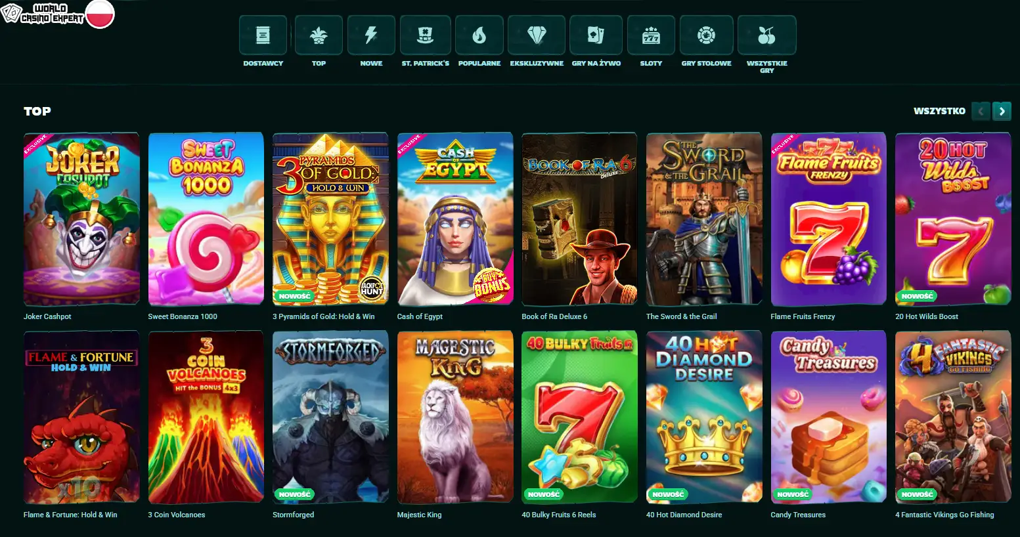Open 3 Pyramids of Gold thumbnail
1020x537 pixels.
tap(330, 219)
